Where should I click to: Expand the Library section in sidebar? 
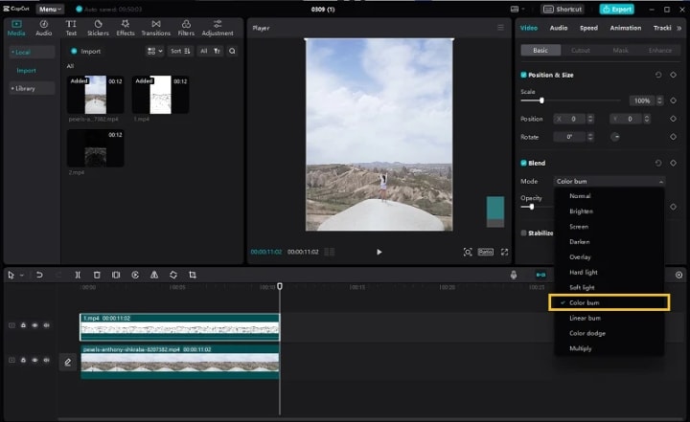pyautogui.click(x=25, y=88)
